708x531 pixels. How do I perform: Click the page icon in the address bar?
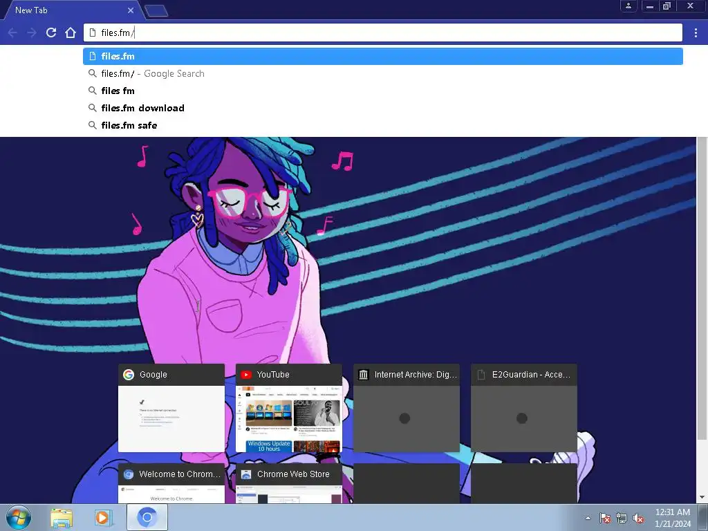93,32
